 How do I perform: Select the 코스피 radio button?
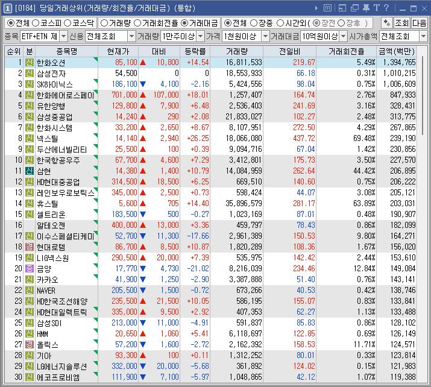click(x=36, y=23)
